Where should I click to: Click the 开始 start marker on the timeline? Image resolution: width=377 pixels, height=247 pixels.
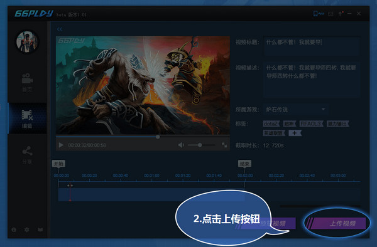click(x=58, y=164)
